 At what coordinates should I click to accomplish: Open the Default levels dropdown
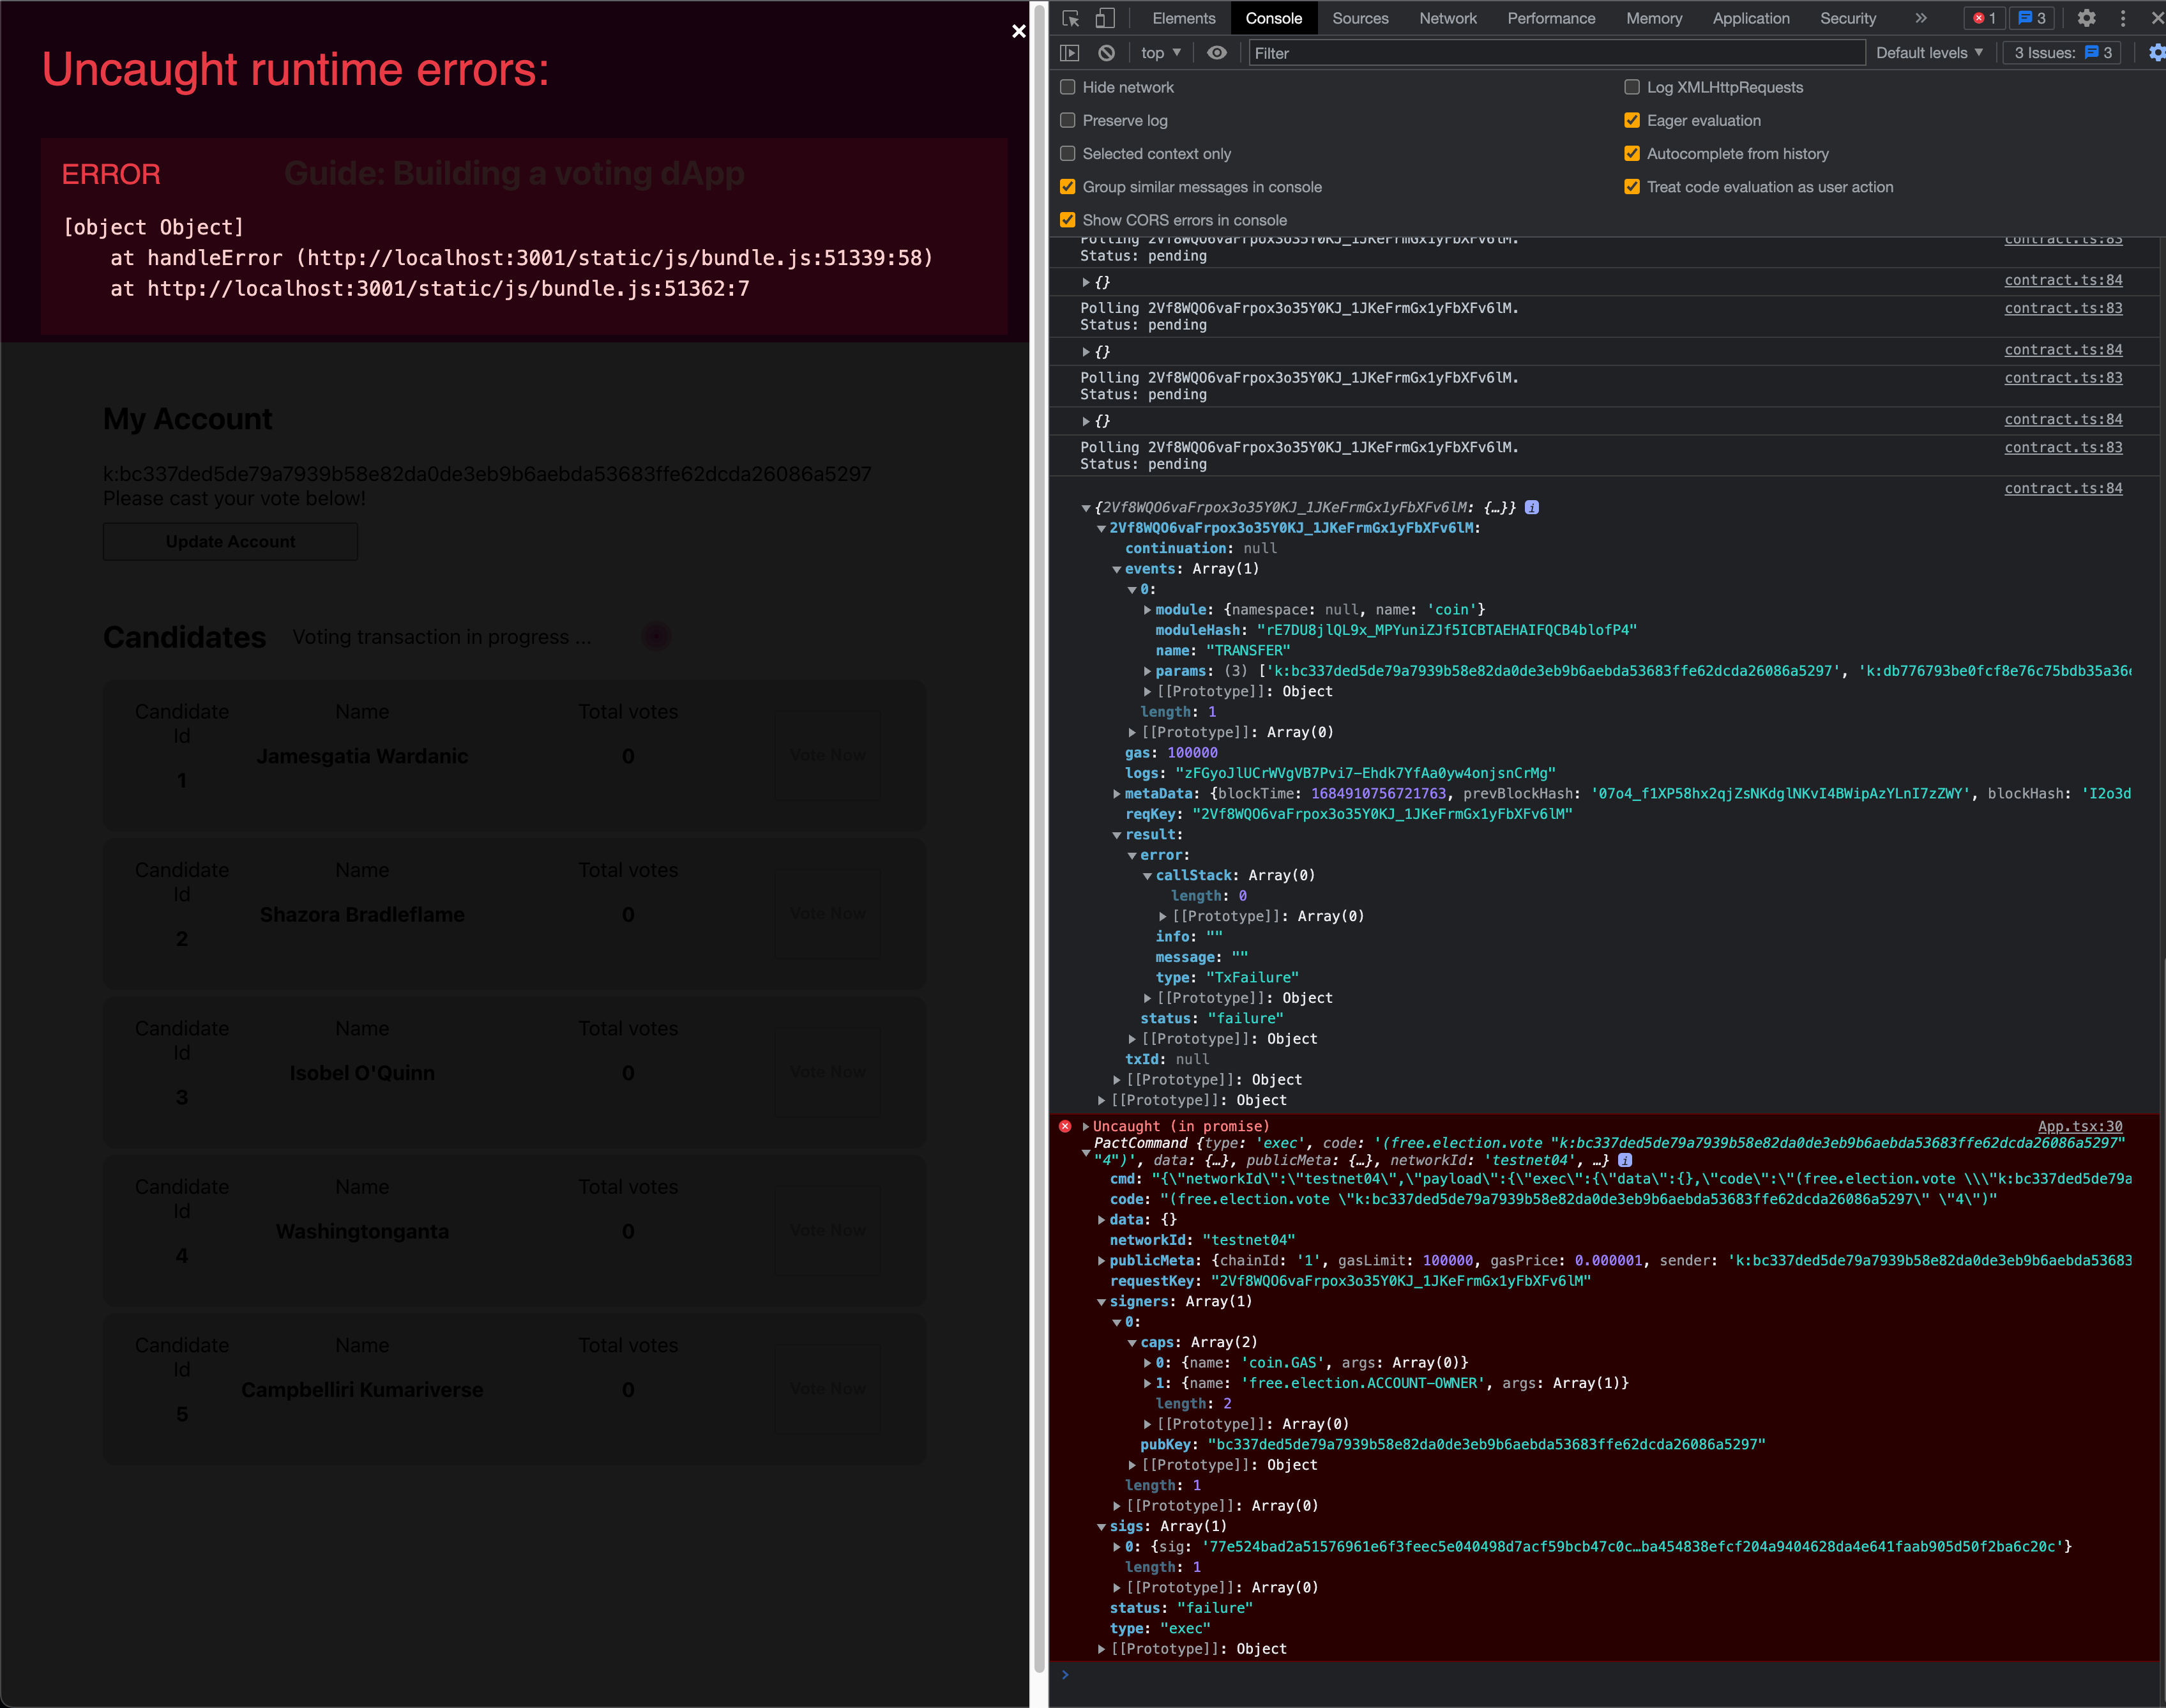point(1928,53)
